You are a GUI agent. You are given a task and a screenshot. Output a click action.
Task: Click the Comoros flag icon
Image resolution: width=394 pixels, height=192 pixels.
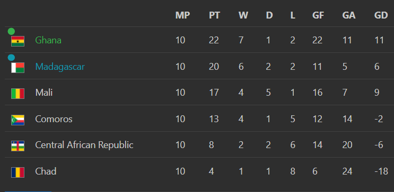click(x=17, y=120)
